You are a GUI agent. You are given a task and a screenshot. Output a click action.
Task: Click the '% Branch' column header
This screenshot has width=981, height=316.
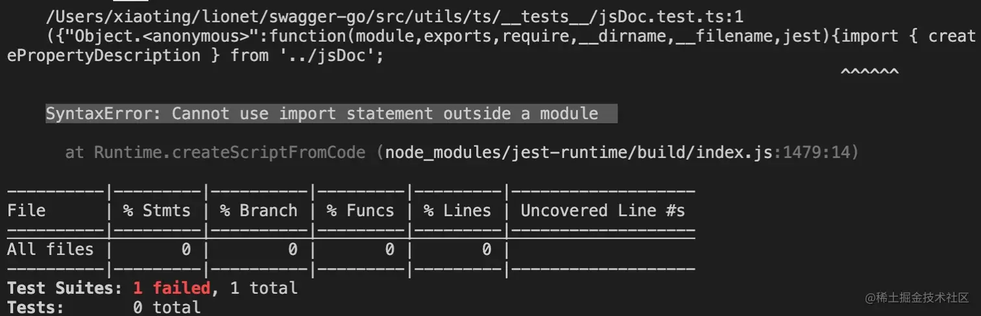(x=259, y=210)
